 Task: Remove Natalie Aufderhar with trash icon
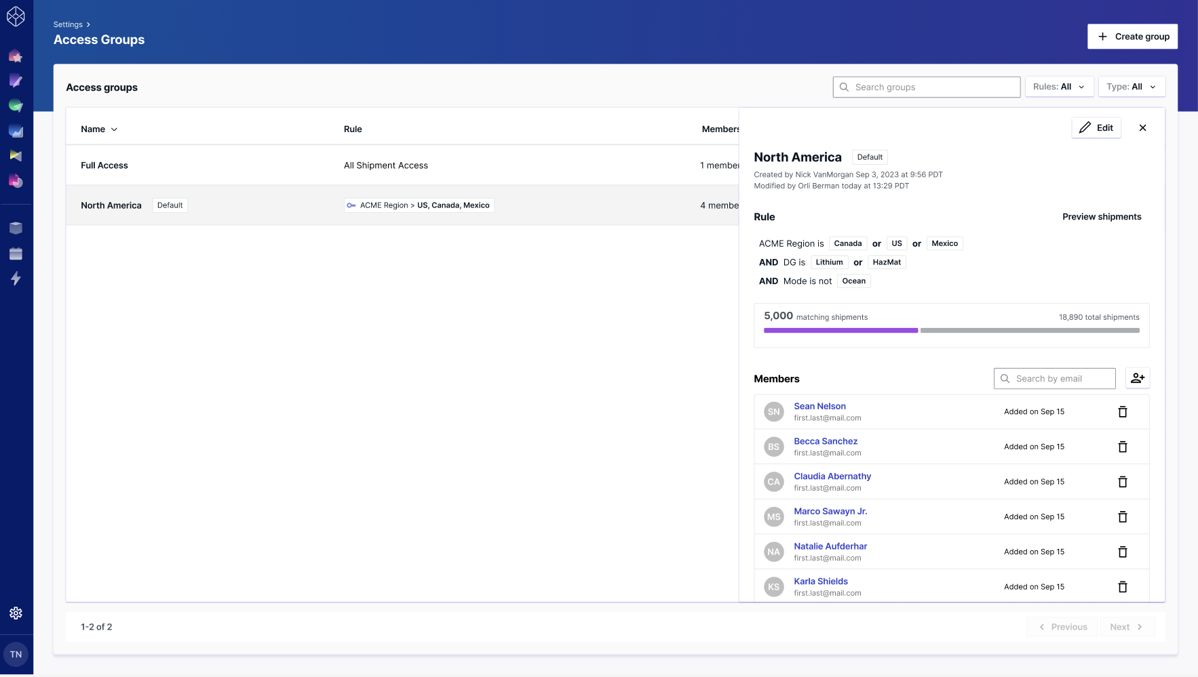point(1123,552)
